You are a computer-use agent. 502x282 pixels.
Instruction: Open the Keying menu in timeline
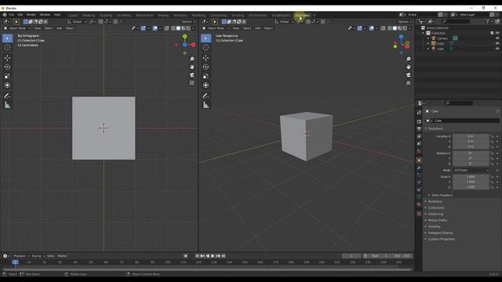pos(38,256)
